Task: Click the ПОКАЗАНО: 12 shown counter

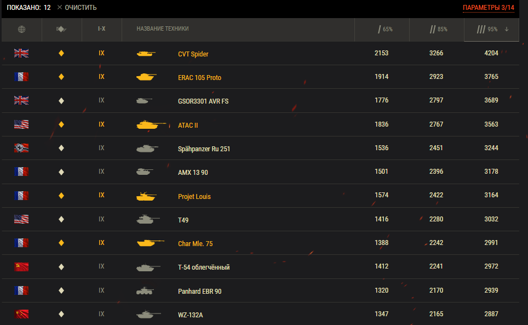Action: pyautogui.click(x=28, y=8)
